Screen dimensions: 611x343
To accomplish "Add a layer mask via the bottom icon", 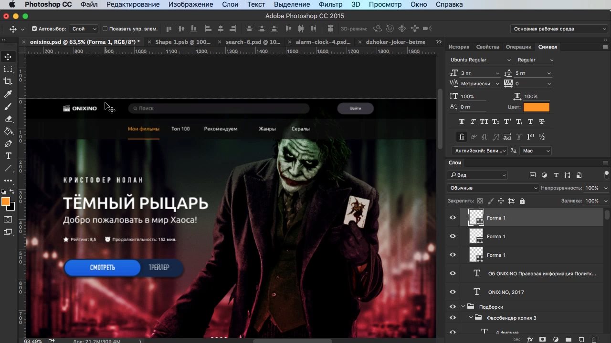I will pyautogui.click(x=543, y=340).
